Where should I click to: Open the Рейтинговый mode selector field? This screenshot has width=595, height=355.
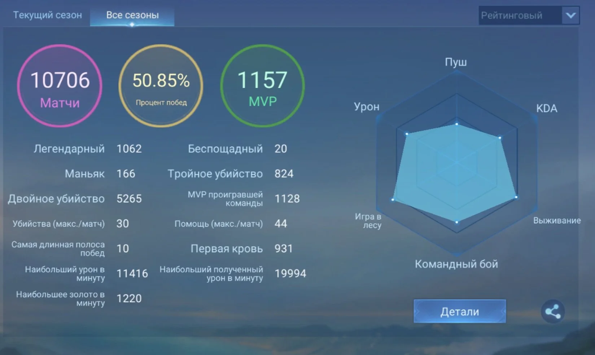pyautogui.click(x=529, y=16)
